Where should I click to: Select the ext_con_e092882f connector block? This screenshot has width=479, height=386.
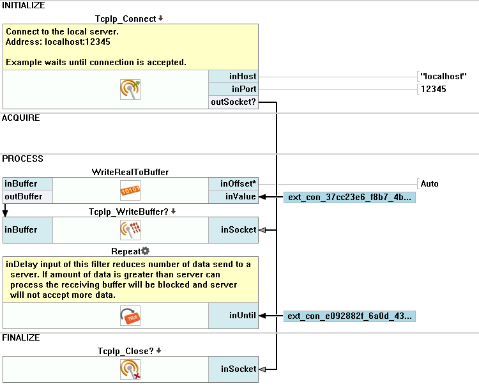[x=349, y=316]
